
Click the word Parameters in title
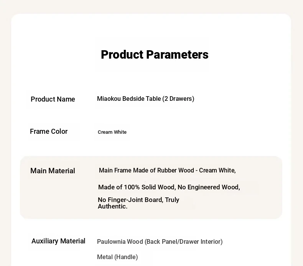[x=178, y=55]
